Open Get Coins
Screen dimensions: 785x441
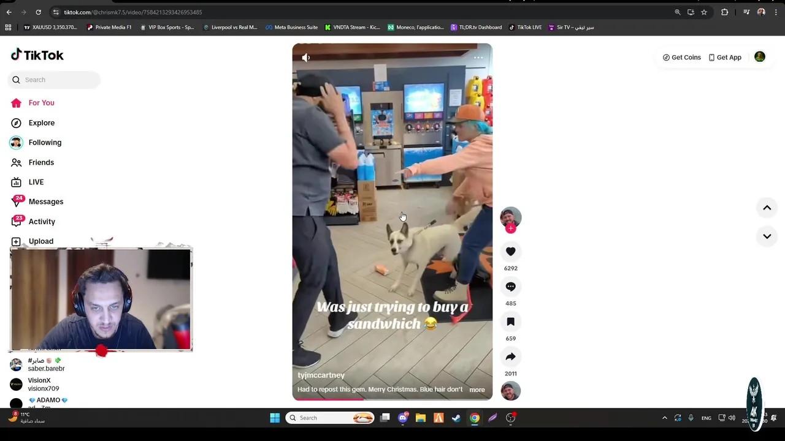681,58
